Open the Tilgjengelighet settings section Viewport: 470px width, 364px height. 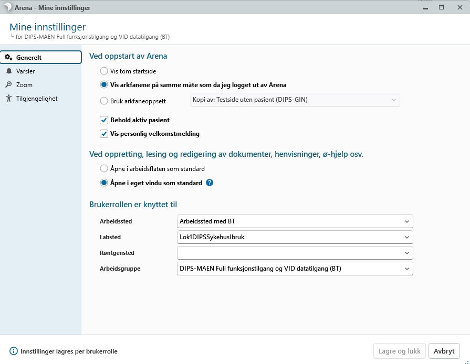click(x=37, y=99)
